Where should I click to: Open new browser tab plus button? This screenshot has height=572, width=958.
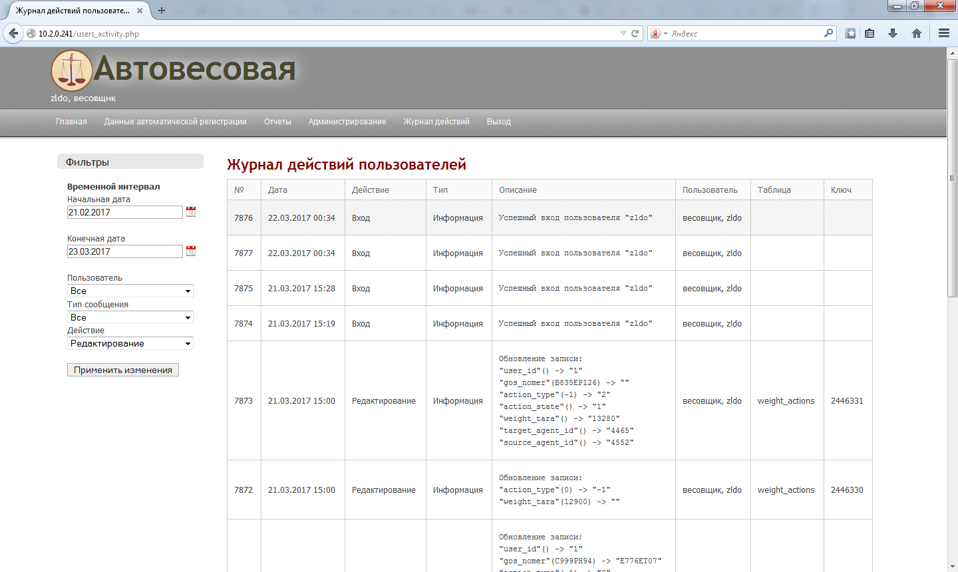pyautogui.click(x=162, y=11)
